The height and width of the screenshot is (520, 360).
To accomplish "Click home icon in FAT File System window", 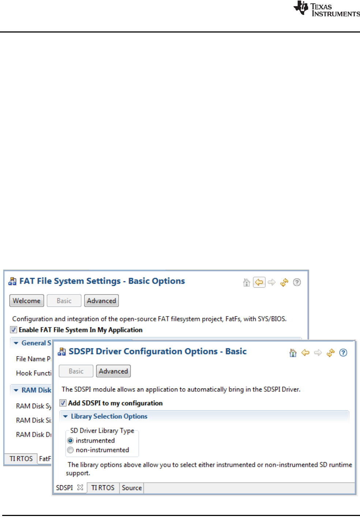I will click(x=247, y=282).
